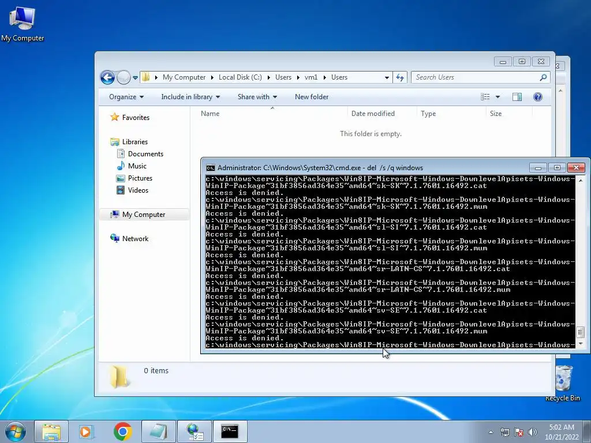The height and width of the screenshot is (443, 591).
Task: Open My Computer desktop icon
Action: (23, 23)
